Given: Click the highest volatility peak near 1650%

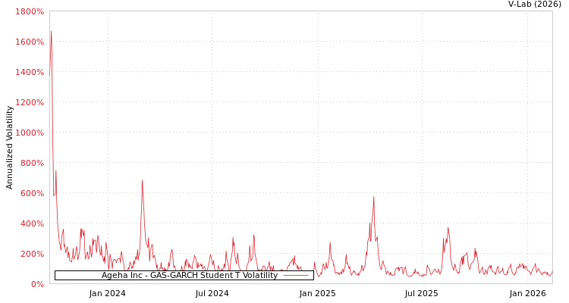Looking at the screenshot, I should pyautogui.click(x=51, y=32).
